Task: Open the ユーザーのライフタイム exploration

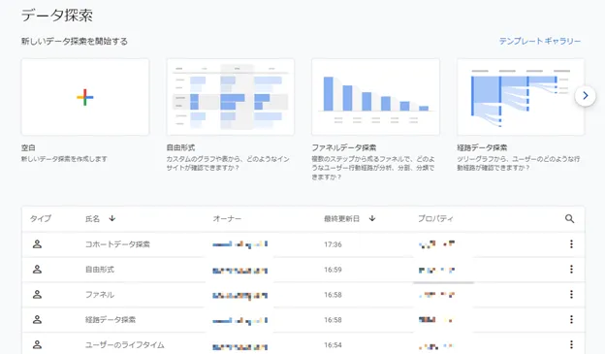Action: [x=125, y=344]
